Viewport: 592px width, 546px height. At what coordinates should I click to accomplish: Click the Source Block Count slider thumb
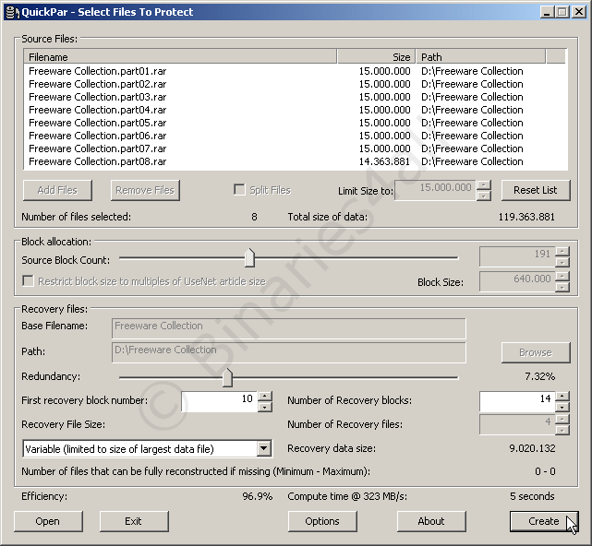pos(249,258)
